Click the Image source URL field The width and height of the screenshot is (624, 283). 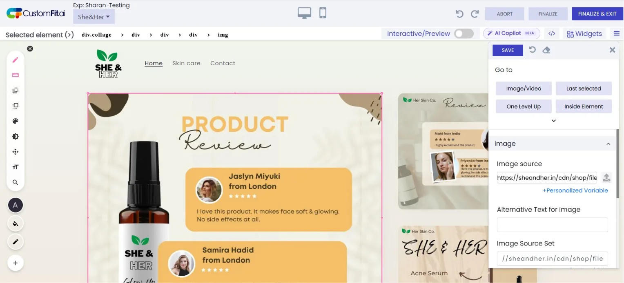click(x=547, y=177)
